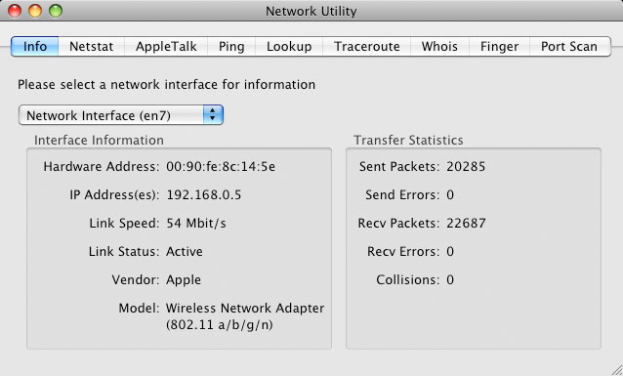The image size is (623, 376).
Task: Zoom the window with the green button
Action: tap(56, 11)
